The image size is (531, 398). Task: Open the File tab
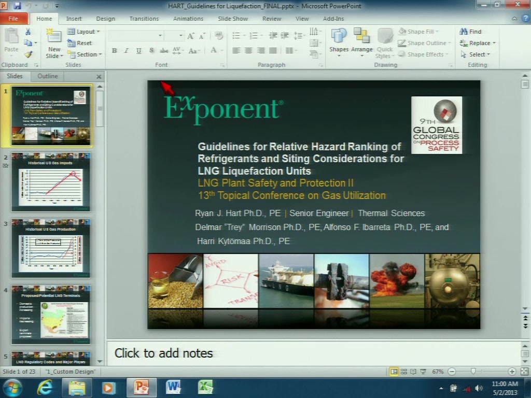[x=13, y=19]
